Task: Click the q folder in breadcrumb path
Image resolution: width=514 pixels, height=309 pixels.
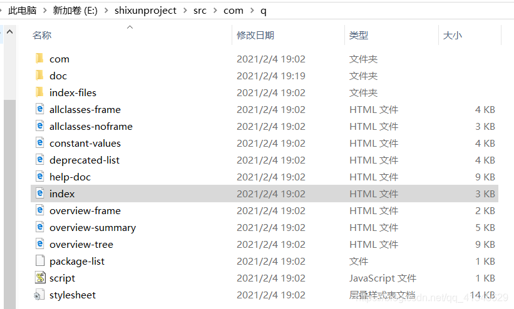Action: point(263,11)
